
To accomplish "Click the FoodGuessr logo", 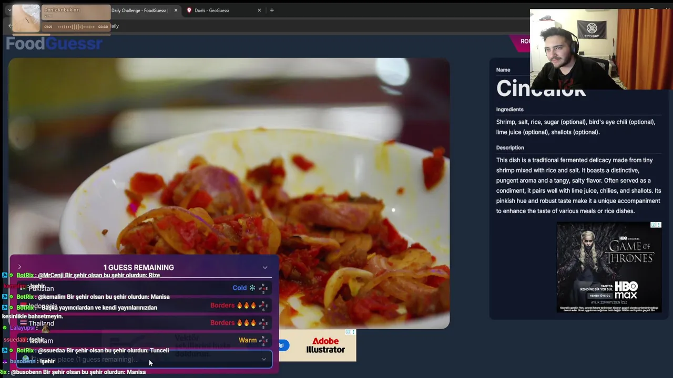I will pyautogui.click(x=54, y=44).
